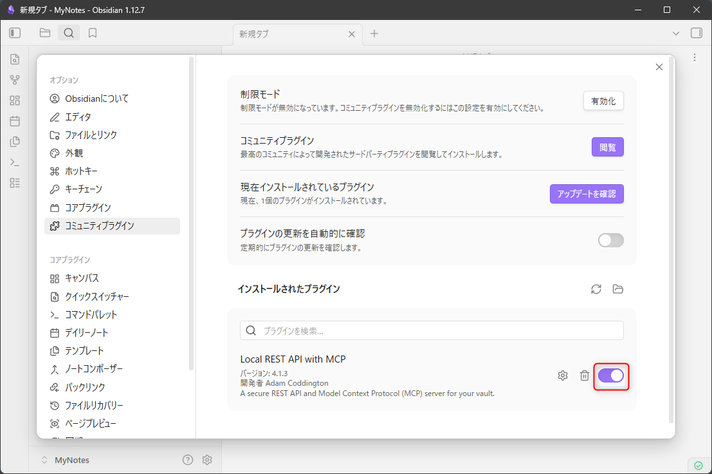This screenshot has width=712, height=474.
Task: Open コアプラグイン settings section
Action: pos(112,207)
